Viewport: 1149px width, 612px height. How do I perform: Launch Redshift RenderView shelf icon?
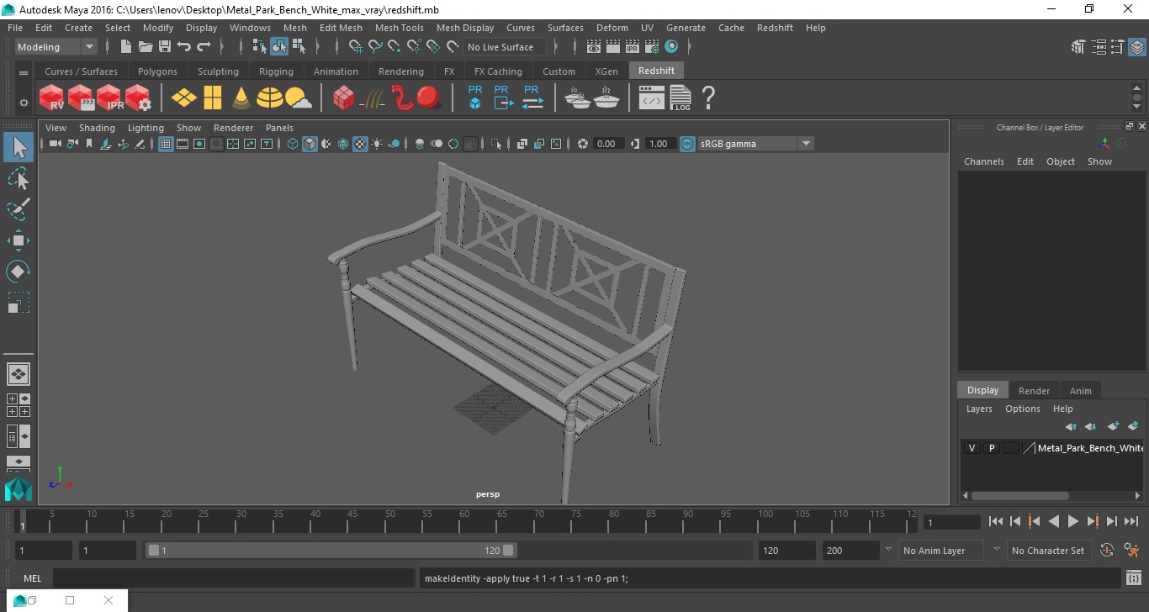pos(52,98)
